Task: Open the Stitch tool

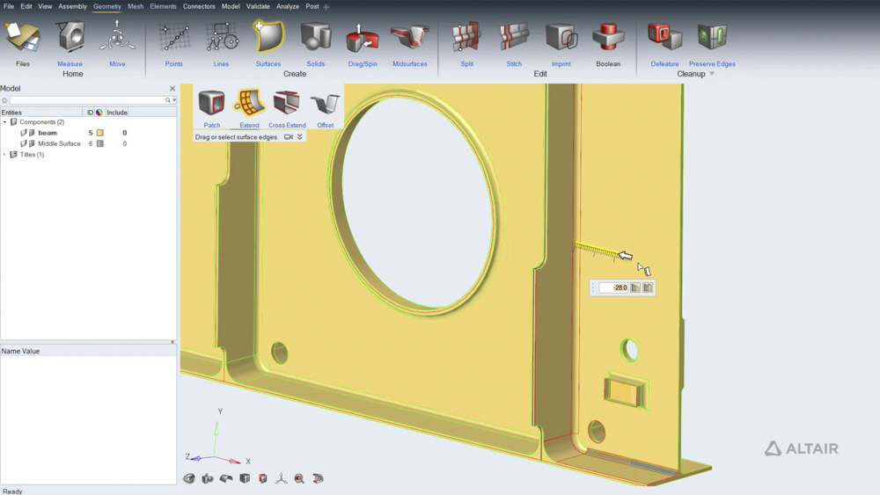Action: [514, 44]
